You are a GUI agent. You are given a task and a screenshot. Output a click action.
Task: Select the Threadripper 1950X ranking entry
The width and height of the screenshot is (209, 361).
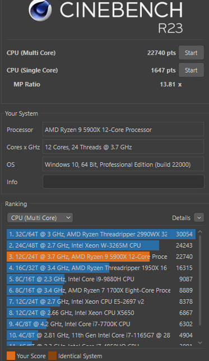[101, 268]
